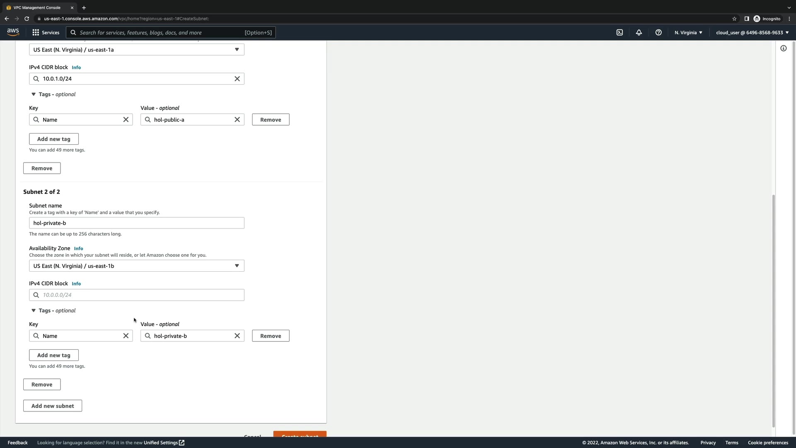The image size is (796, 448).
Task: Clear the hol-private-b tag value
Action: (237, 336)
